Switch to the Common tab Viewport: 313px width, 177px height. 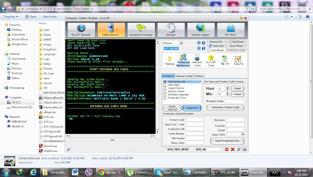pyautogui.click(x=168, y=76)
